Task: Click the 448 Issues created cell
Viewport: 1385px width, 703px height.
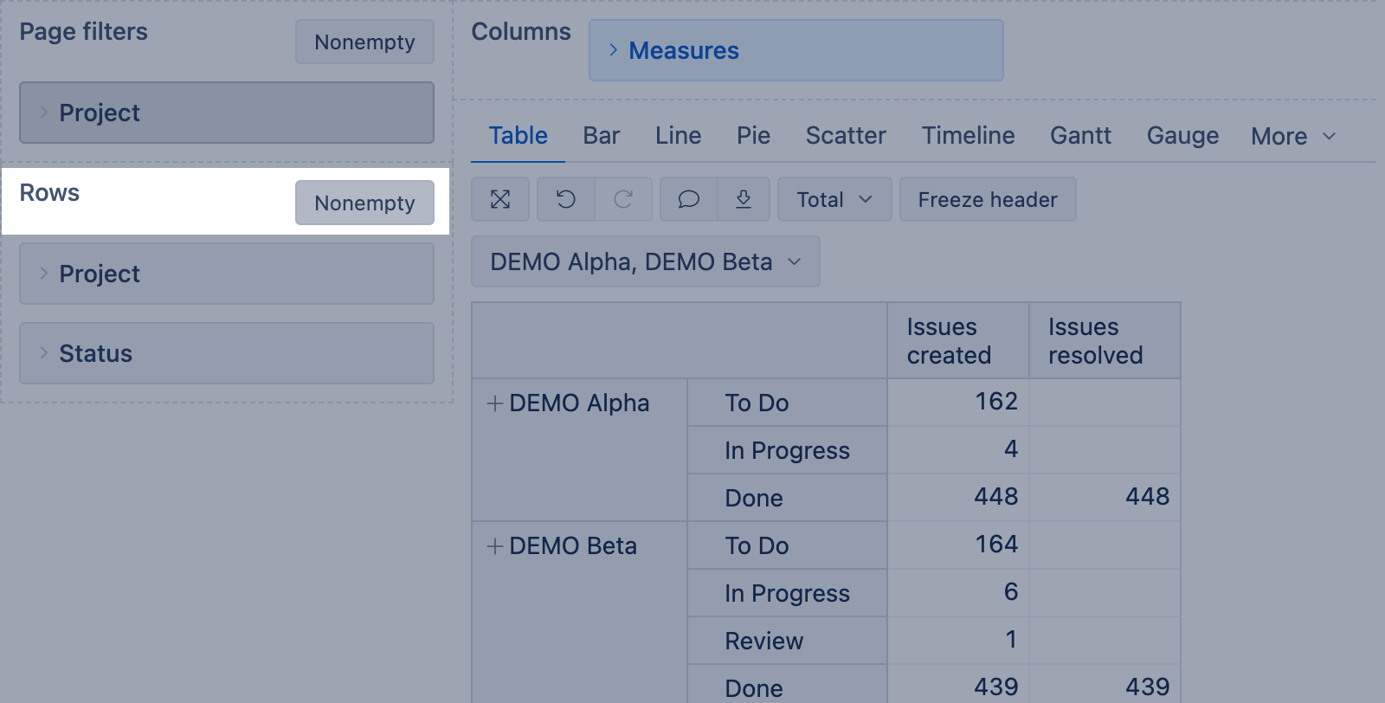Action: 995,497
